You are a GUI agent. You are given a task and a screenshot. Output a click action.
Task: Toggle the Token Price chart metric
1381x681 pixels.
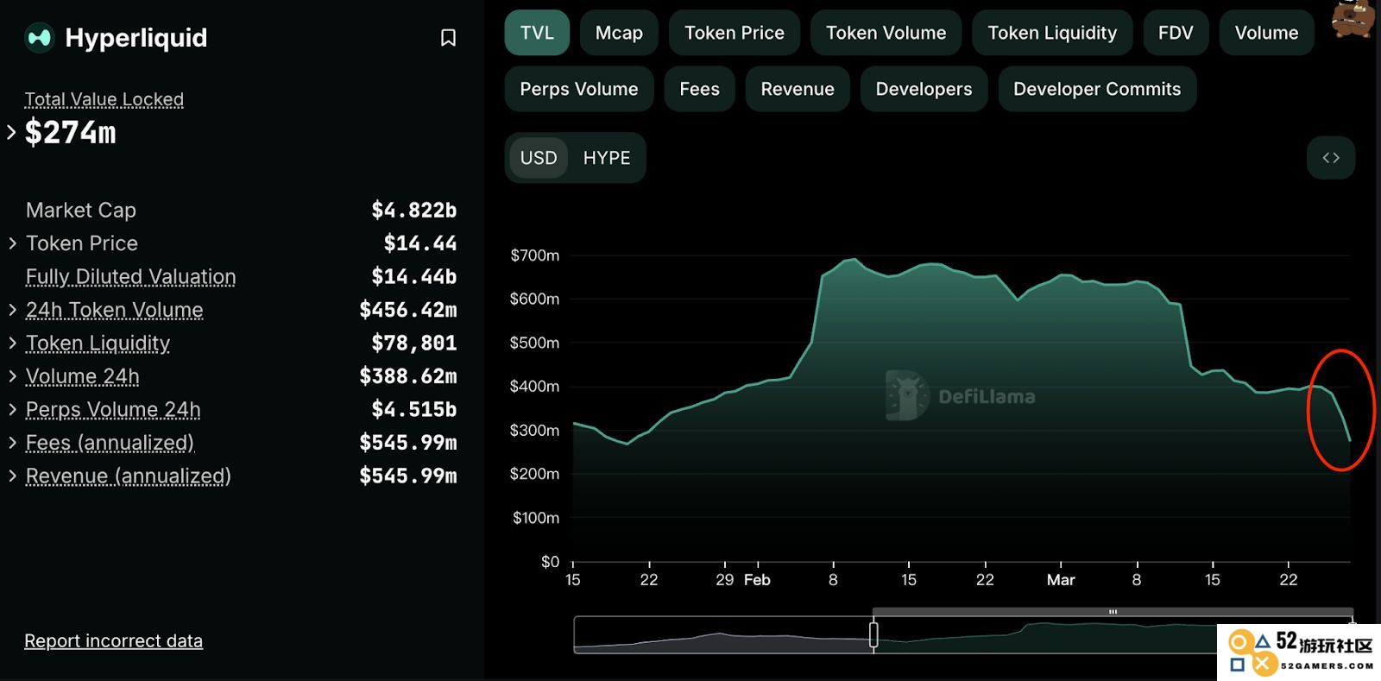coord(735,33)
